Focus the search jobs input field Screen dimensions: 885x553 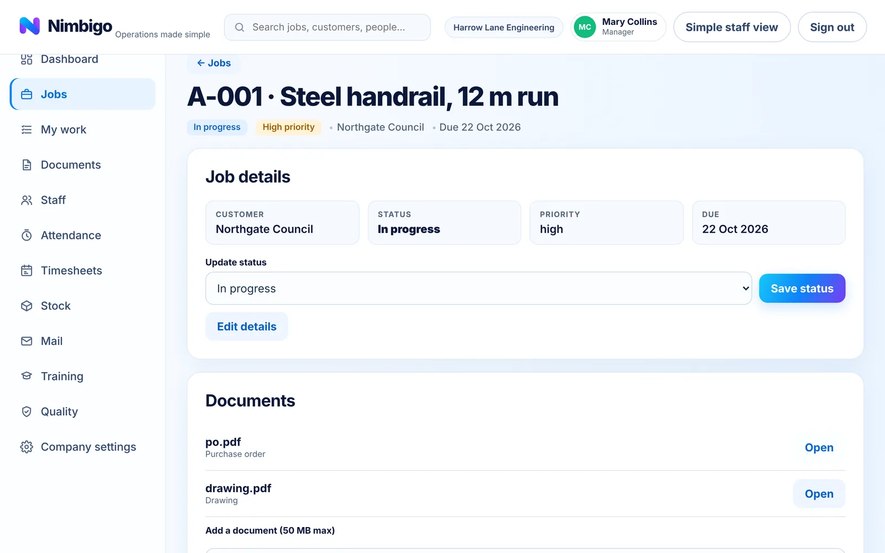(x=327, y=27)
